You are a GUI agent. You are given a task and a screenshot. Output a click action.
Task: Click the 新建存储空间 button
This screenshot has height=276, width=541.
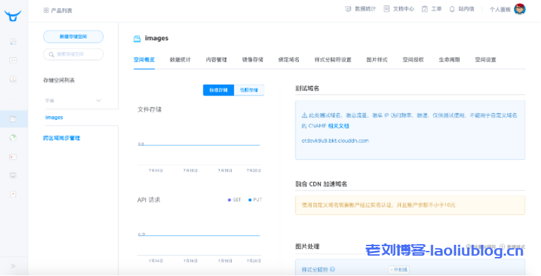tap(73, 36)
